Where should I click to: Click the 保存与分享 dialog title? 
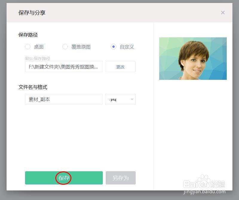tap(32, 13)
